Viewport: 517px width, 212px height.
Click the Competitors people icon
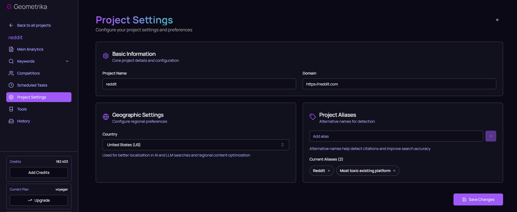tap(11, 73)
